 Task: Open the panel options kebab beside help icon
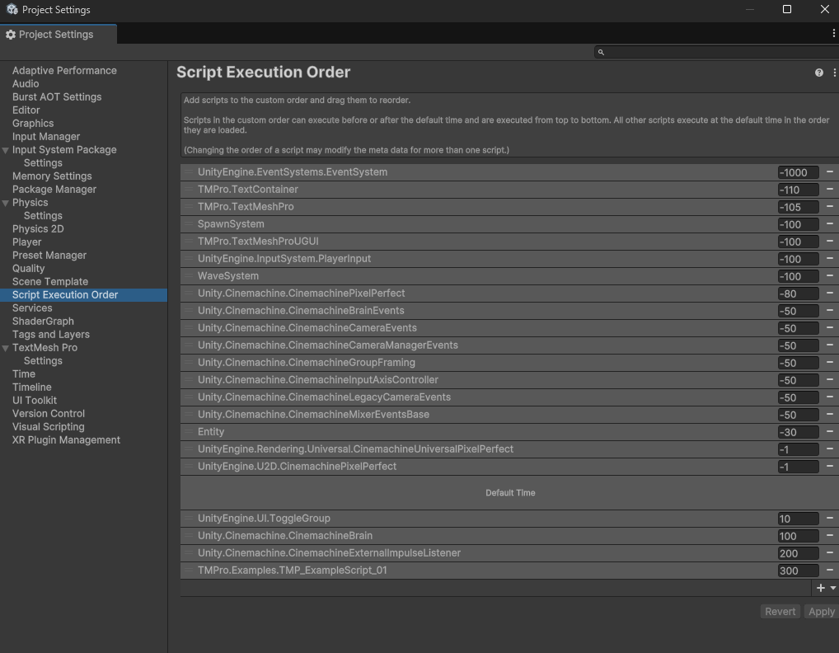coord(834,73)
